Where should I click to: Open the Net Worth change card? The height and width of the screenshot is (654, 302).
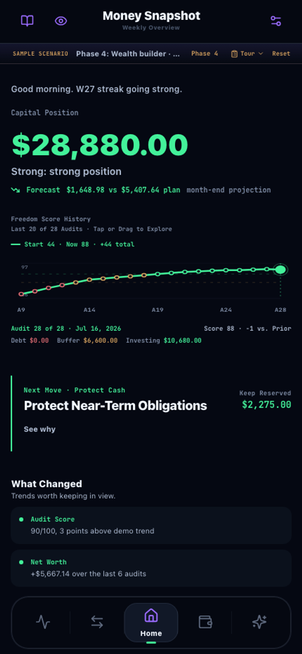151,568
